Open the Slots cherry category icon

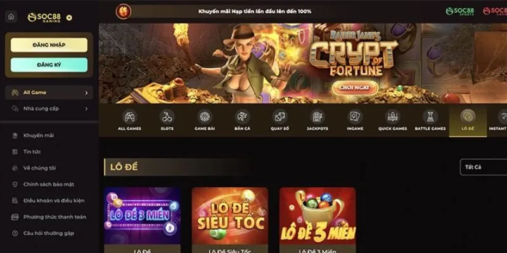167,116
